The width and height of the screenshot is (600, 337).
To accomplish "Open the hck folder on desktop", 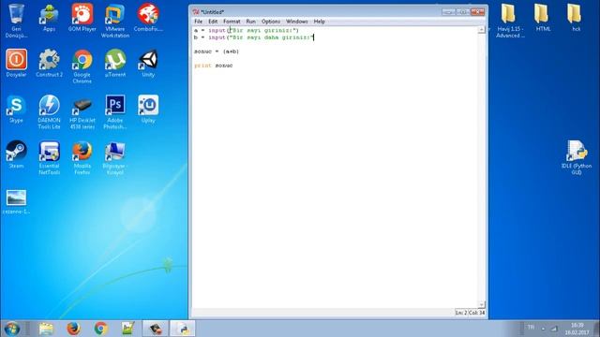I will click(x=576, y=18).
